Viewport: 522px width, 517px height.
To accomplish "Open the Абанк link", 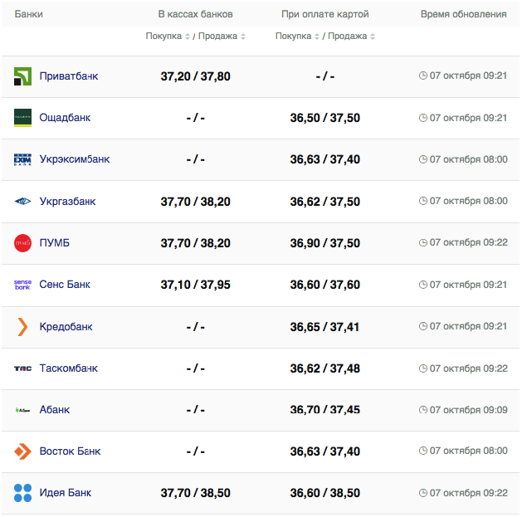I will click(x=55, y=410).
